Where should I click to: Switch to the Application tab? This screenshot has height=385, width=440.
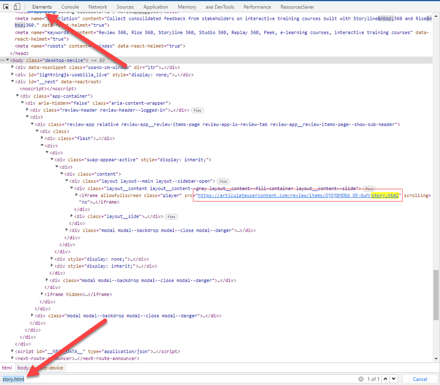click(x=156, y=7)
